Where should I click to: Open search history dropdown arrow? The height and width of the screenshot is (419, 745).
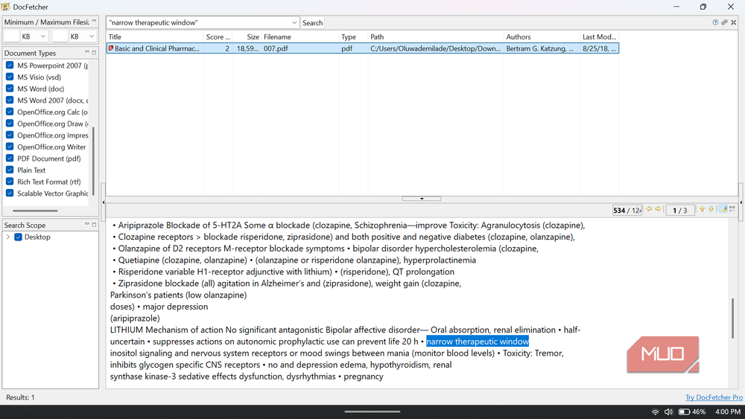(x=294, y=22)
